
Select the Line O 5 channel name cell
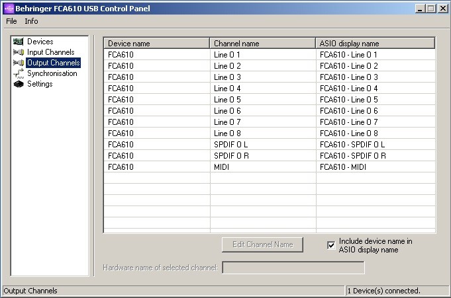(x=263, y=99)
